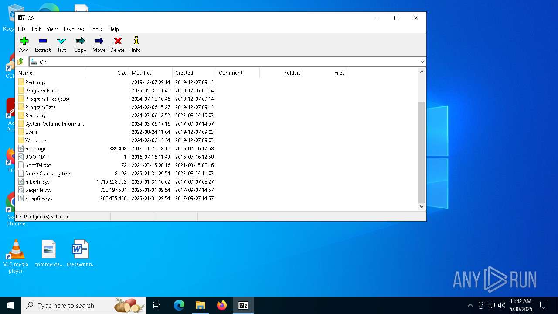Open the Edit menu
The image size is (558, 314).
36,29
